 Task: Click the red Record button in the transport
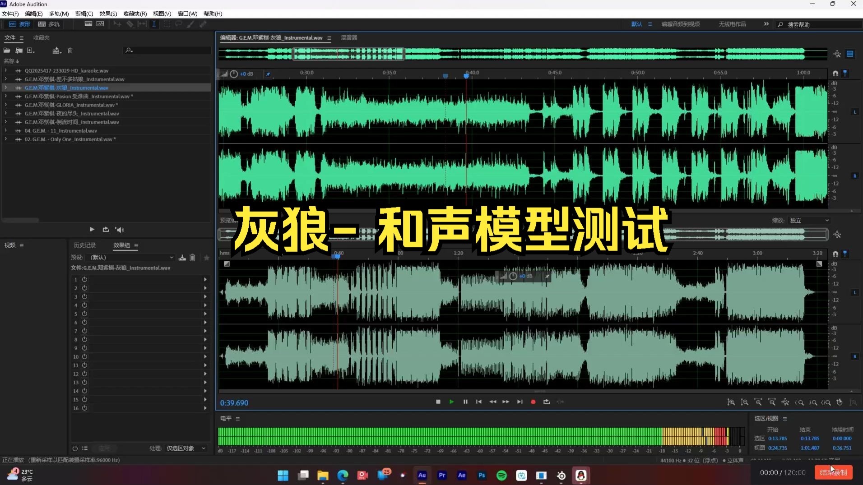(533, 402)
